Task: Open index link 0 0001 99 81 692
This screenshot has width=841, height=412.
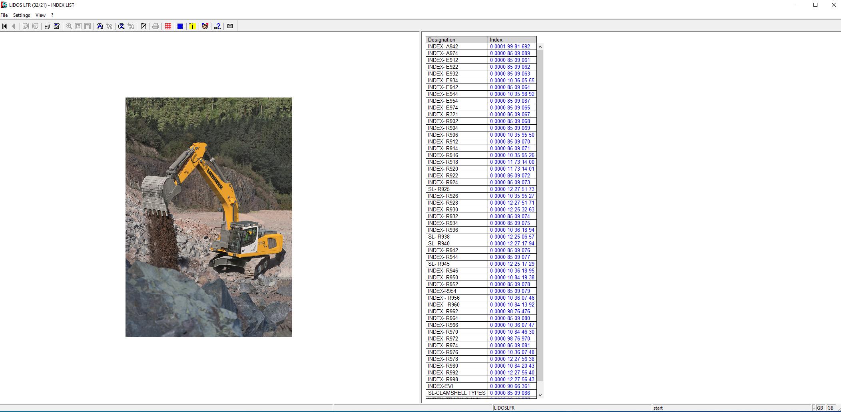Action: 510,46
